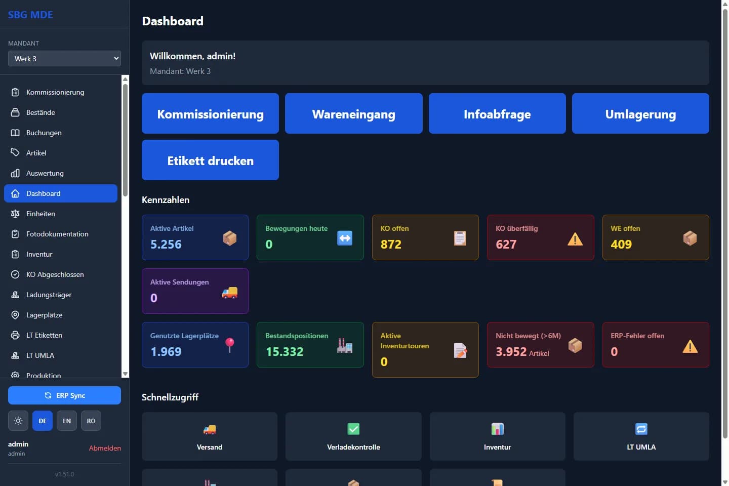
Task: Click the LT Etiketten printer icon
Action: tap(15, 335)
